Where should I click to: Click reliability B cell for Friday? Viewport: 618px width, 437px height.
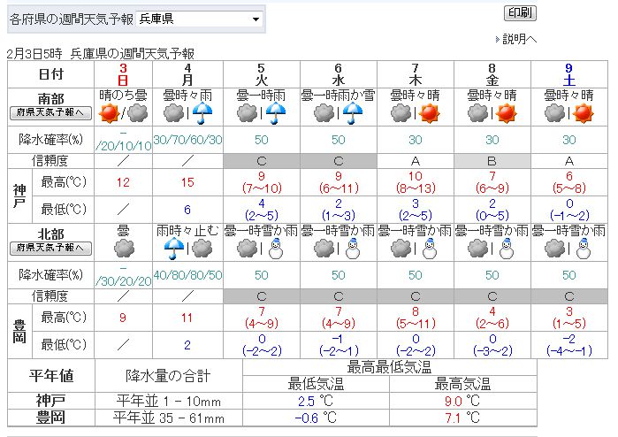click(492, 161)
